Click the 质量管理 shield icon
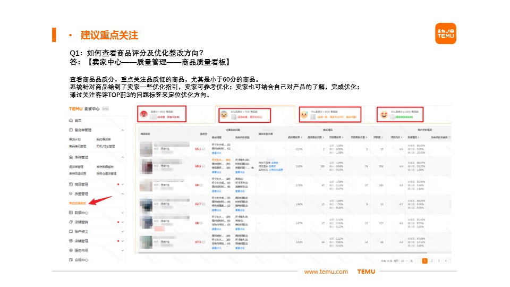Image resolution: width=510 pixels, height=287 pixels. coord(71,193)
